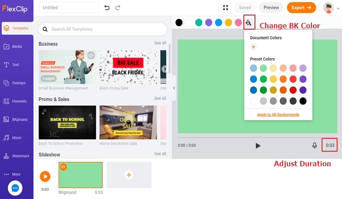Click the preview progress bar
The height and width of the screenshot is (199, 342).
tap(257, 138)
